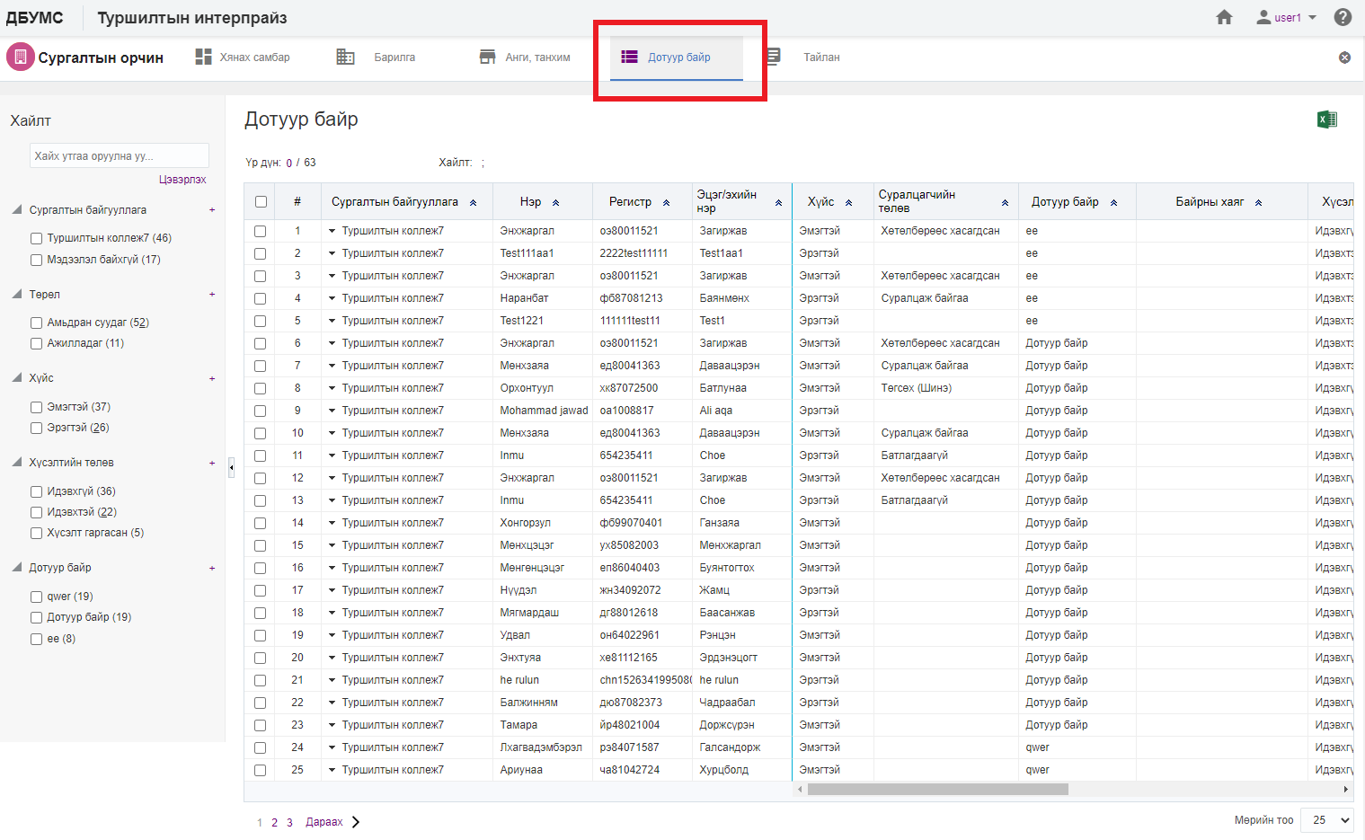1365x840 pixels.
Task: Click plus icon beside Сургалтын байгууллага filter
Action: click(x=212, y=210)
